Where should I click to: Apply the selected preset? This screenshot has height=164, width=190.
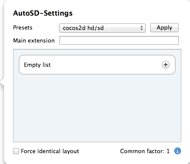(x=164, y=27)
